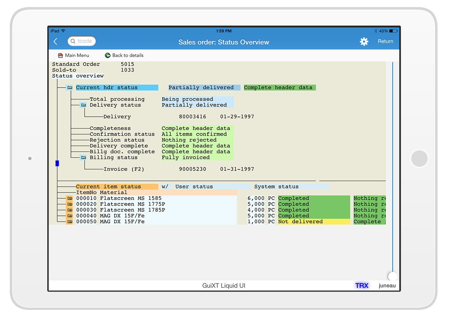Open invoice document 90005230
449x320 pixels.
(x=192, y=169)
